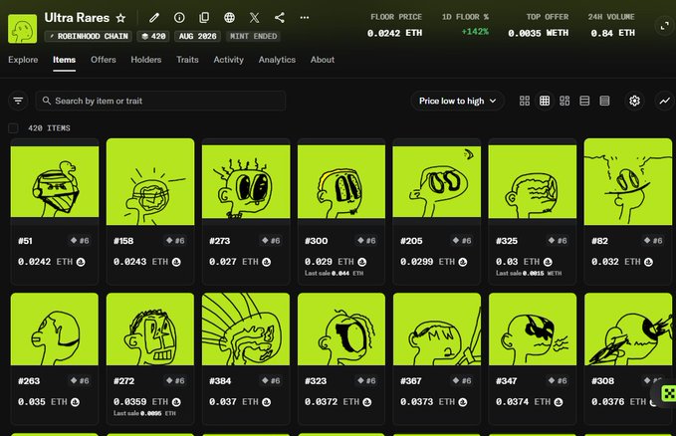Click the green floating widget button at right edge
The image size is (676, 436).
[x=668, y=393]
